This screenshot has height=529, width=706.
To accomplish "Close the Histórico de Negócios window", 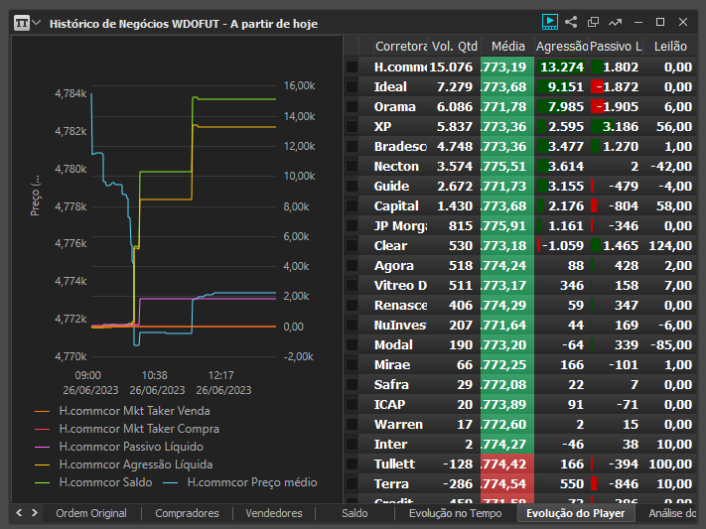I will 683,22.
